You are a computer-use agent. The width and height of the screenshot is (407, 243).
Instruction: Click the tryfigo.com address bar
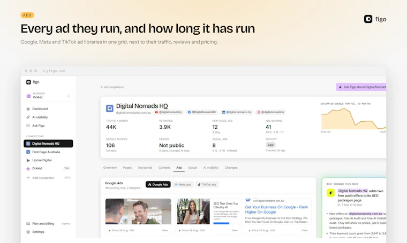(x=54, y=71)
